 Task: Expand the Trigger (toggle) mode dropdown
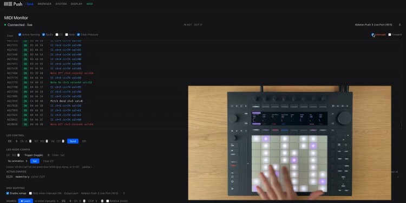coord(36,155)
